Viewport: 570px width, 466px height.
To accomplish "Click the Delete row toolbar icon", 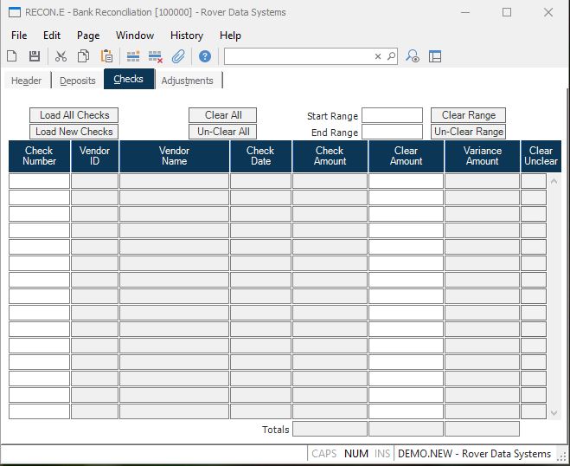I will pos(156,56).
